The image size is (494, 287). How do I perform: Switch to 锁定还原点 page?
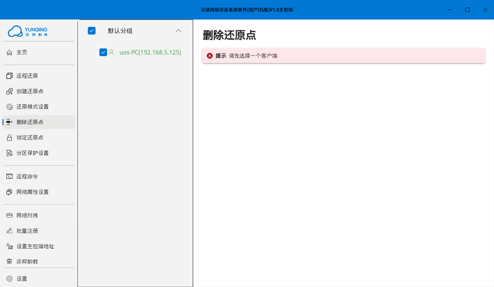pos(39,138)
